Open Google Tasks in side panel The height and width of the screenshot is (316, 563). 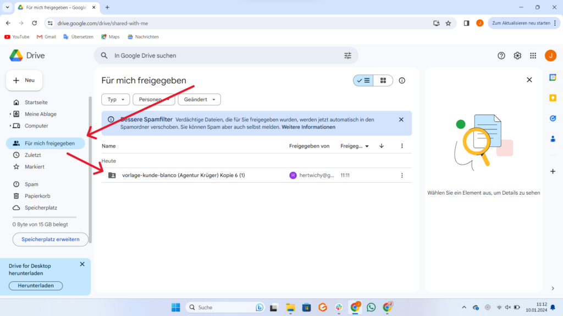(553, 118)
